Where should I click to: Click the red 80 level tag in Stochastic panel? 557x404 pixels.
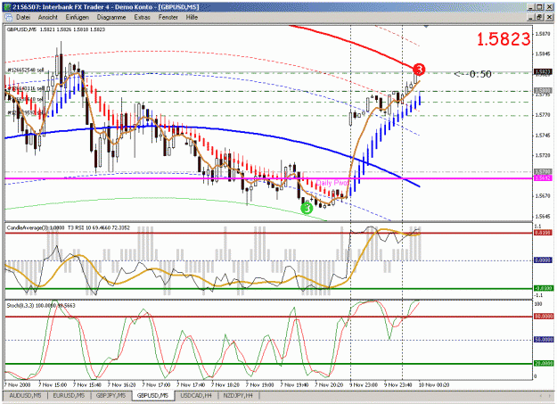click(x=544, y=317)
